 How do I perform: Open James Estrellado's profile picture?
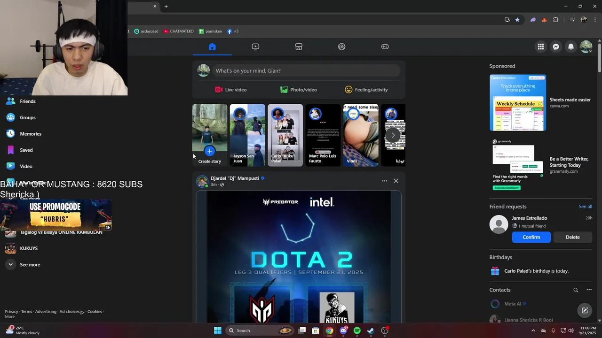(x=499, y=224)
